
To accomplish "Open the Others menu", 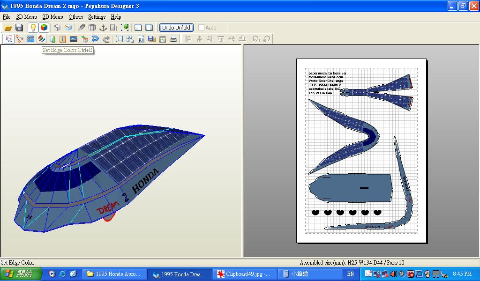I will coord(75,17).
